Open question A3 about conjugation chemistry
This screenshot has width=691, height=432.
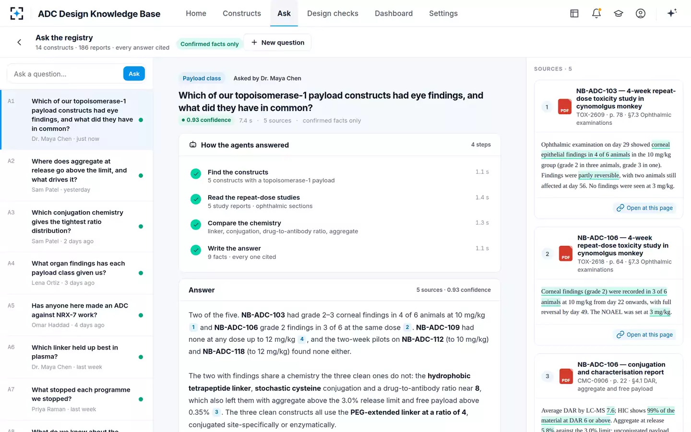click(77, 226)
